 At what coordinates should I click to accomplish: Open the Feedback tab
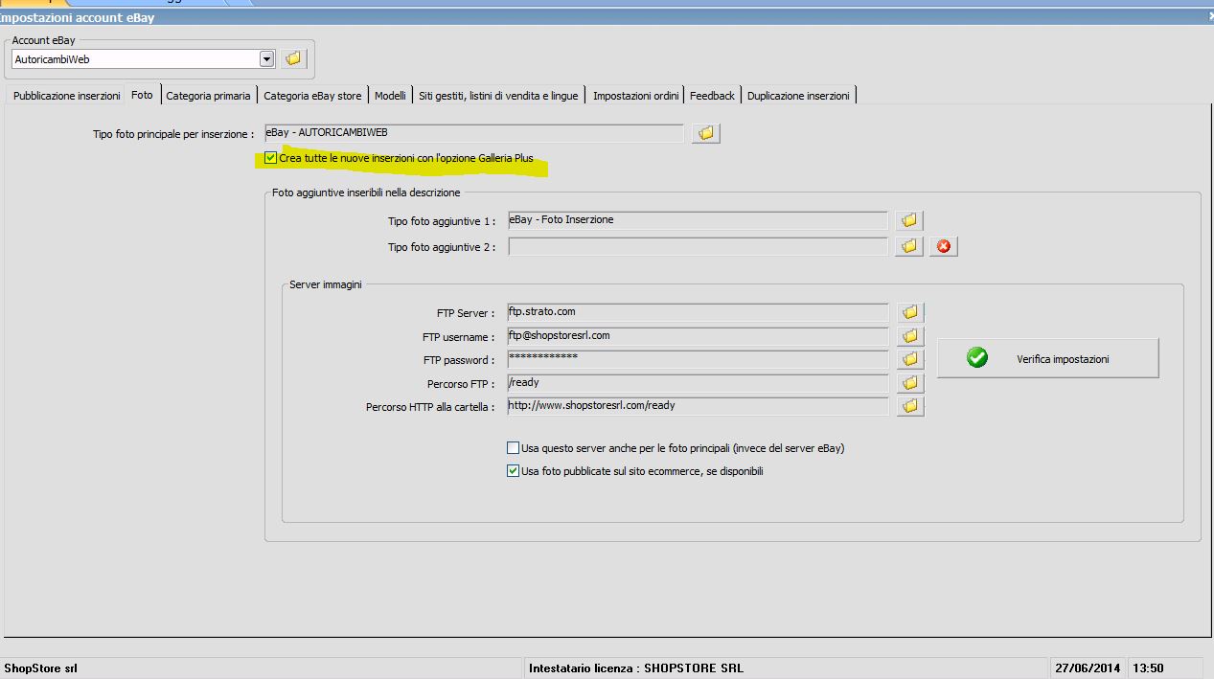pos(712,96)
